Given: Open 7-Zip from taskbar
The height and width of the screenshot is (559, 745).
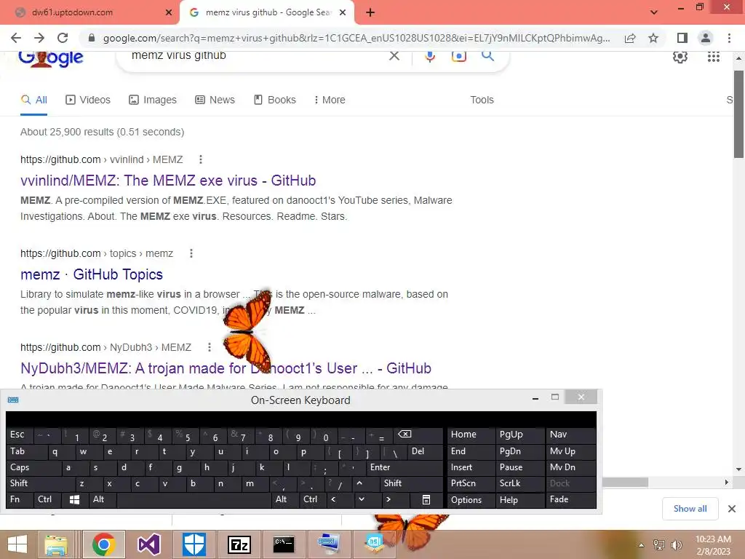Looking at the screenshot, I should pyautogui.click(x=239, y=544).
